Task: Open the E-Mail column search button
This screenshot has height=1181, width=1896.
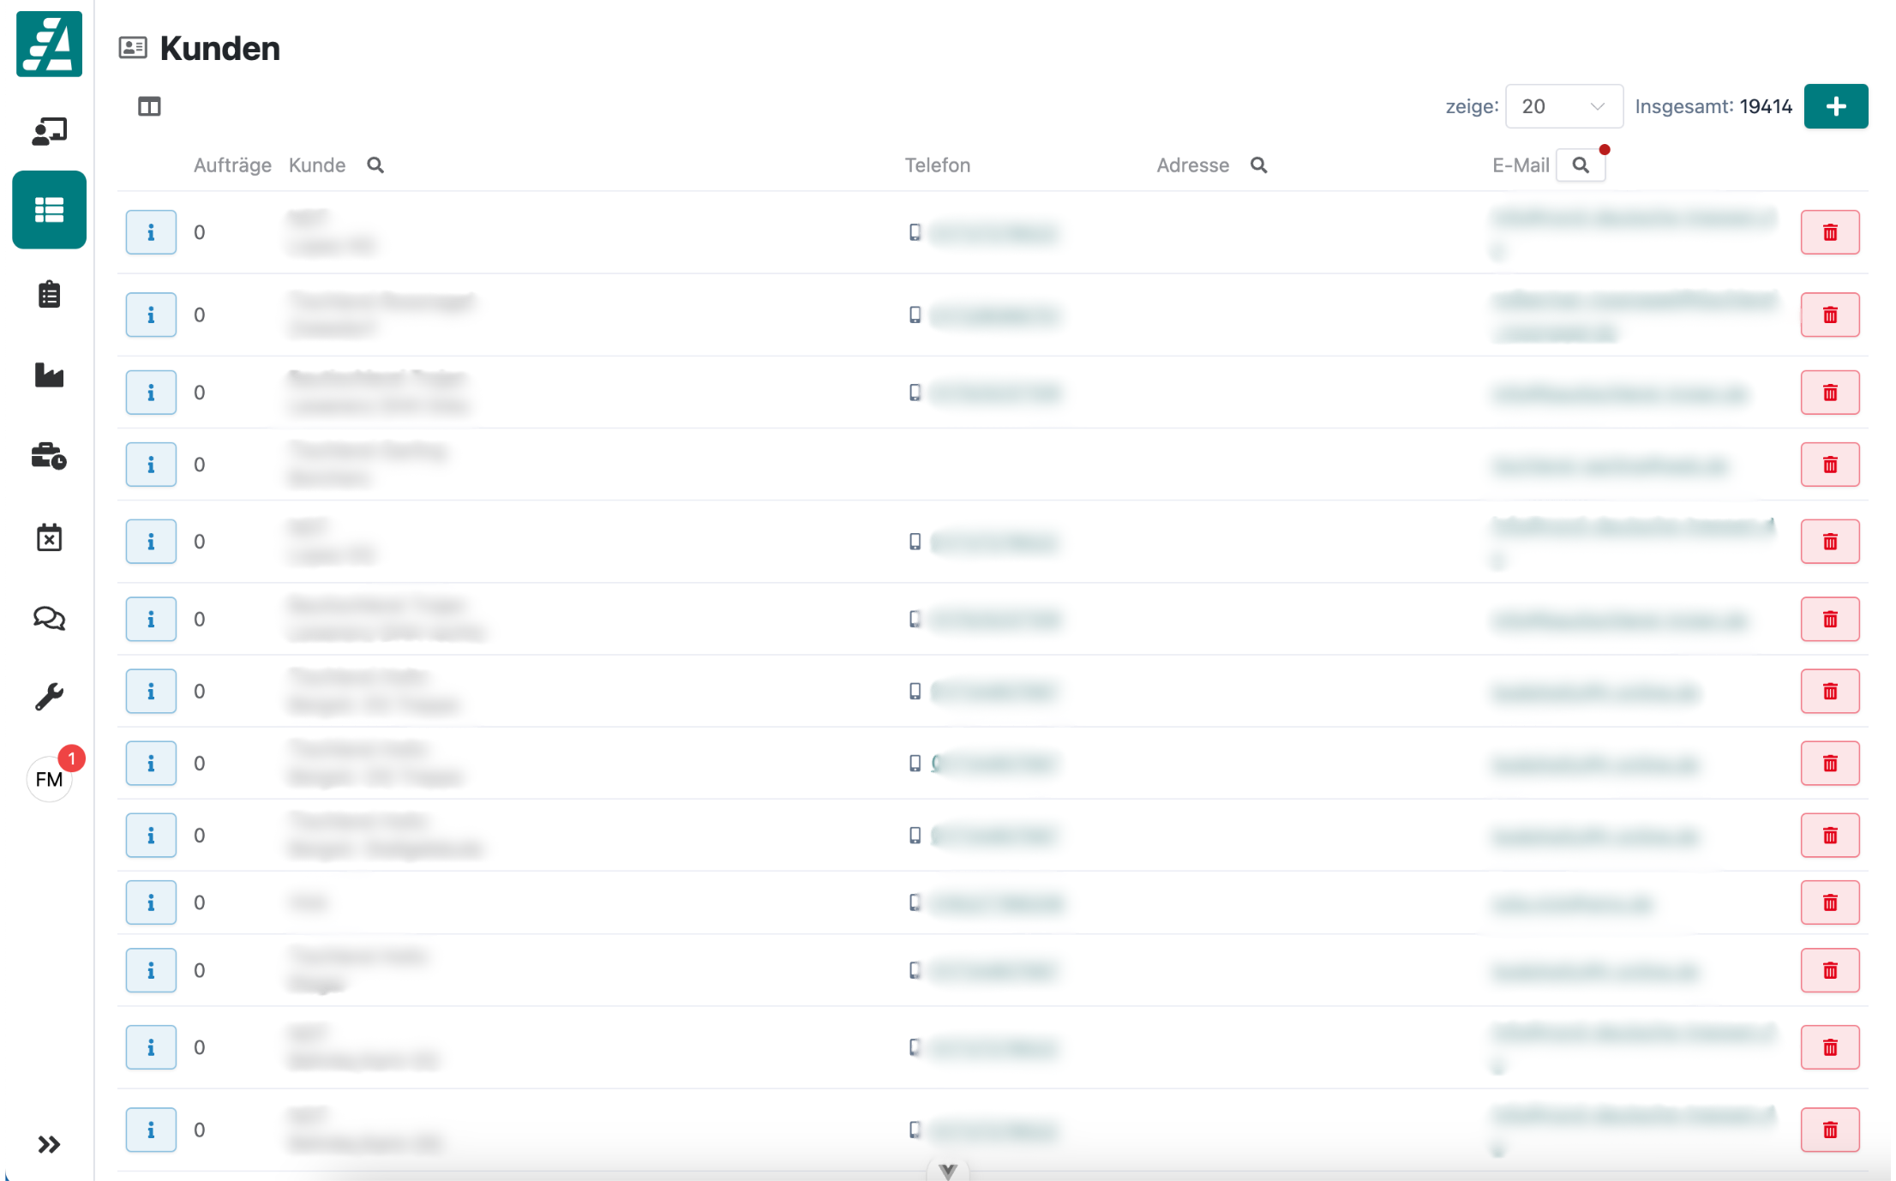Action: click(x=1581, y=165)
